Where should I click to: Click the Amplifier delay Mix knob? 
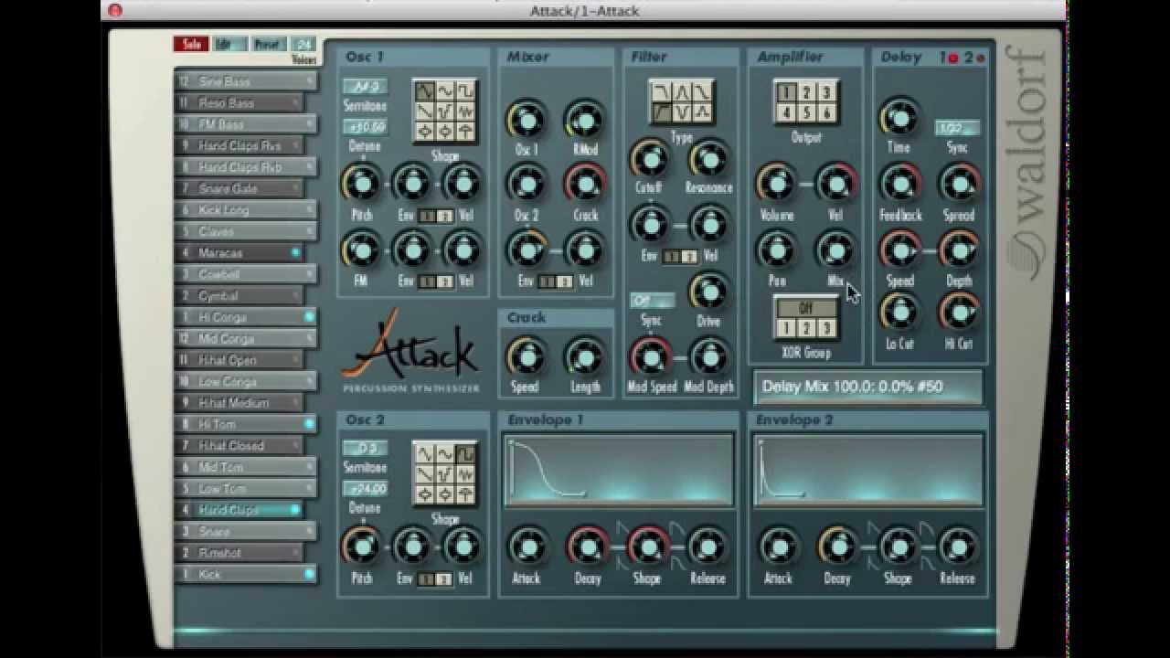pos(835,249)
